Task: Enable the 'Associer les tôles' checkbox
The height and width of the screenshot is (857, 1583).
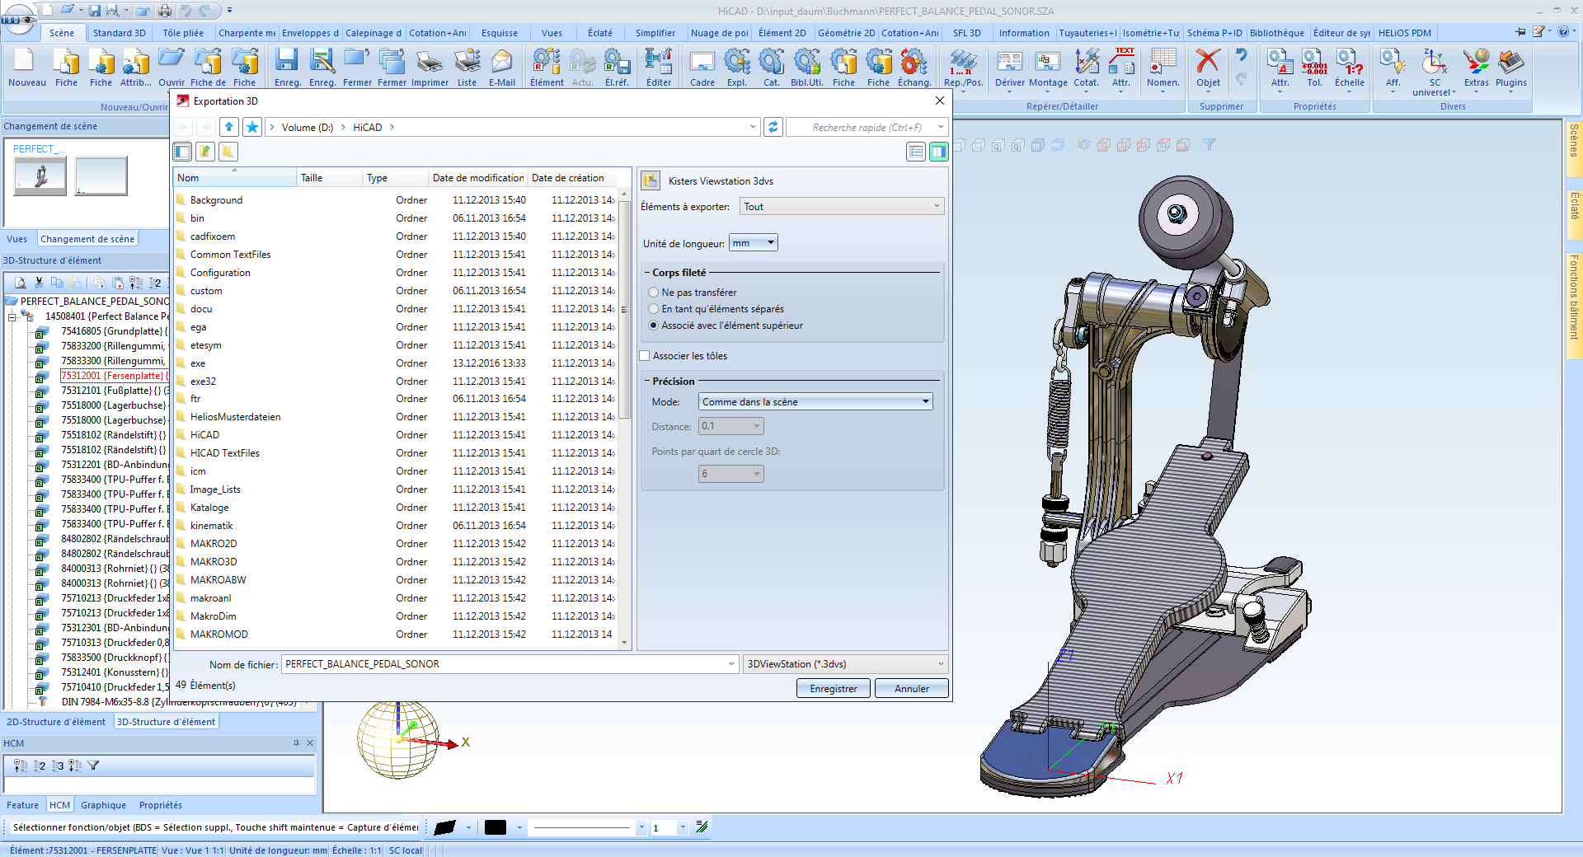Action: pyautogui.click(x=645, y=356)
